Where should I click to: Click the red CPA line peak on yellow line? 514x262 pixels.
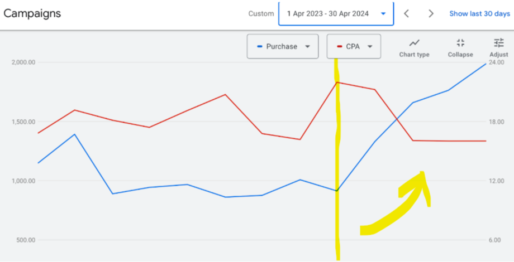click(337, 83)
